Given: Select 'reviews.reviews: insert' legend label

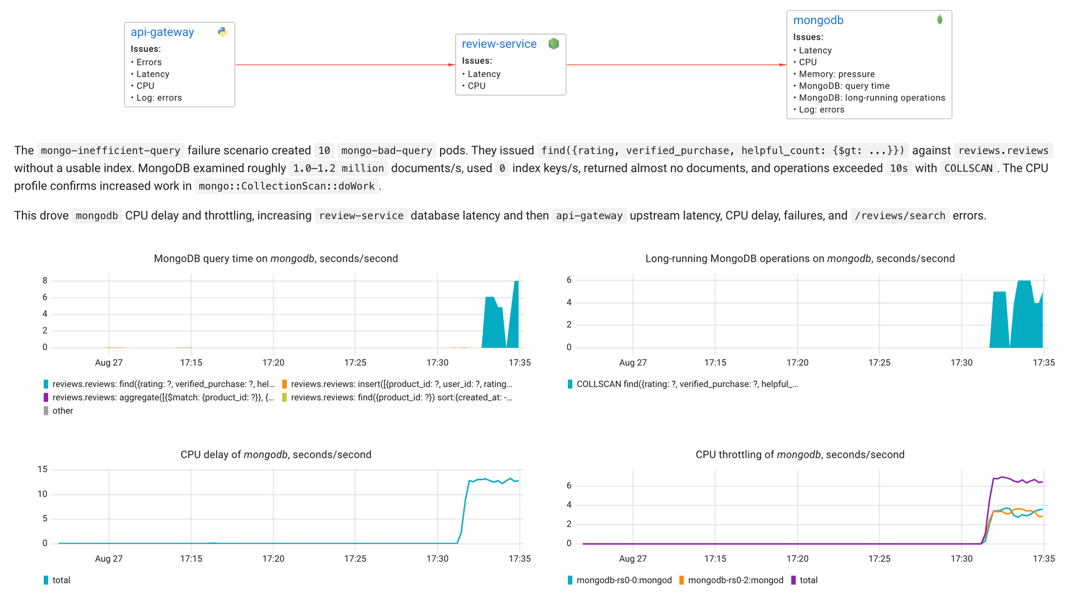Looking at the screenshot, I should pyautogui.click(x=401, y=384).
